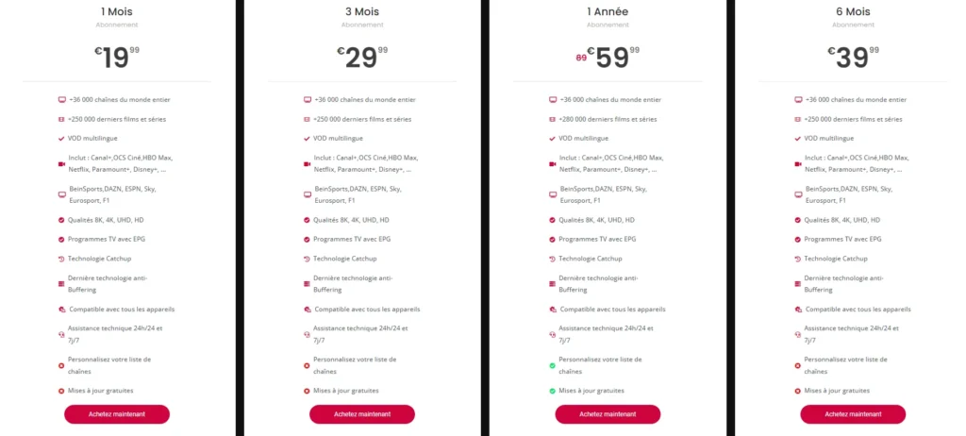Click the devices compatibility icon in the 3 Mois plan
This screenshot has height=436, width=966.
(x=307, y=309)
